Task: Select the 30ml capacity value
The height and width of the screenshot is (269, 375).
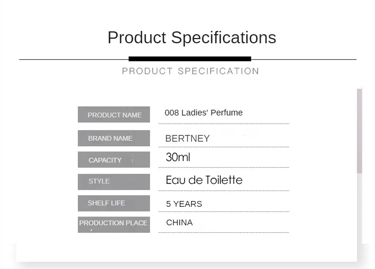Action: (x=178, y=157)
